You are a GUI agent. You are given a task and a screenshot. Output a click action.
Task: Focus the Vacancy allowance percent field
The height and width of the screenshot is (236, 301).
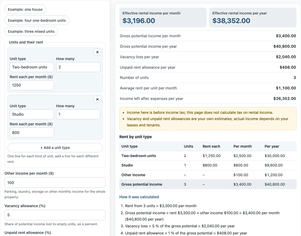[x=55, y=215]
